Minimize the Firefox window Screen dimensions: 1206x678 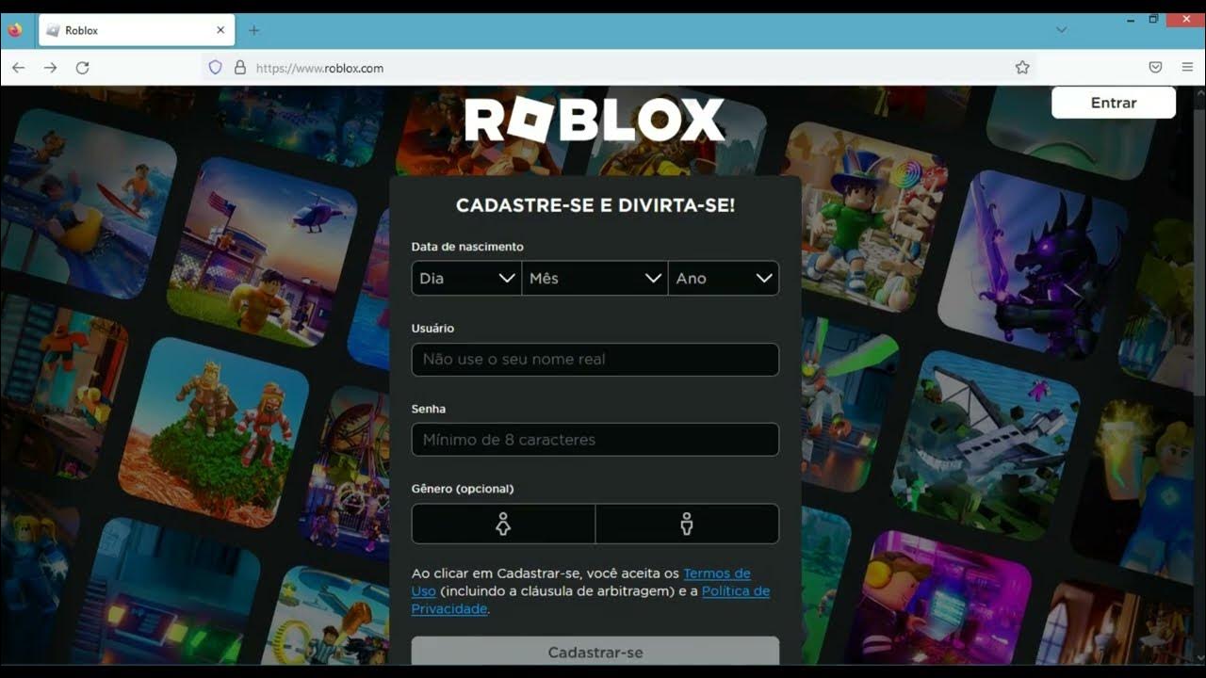[x=1130, y=19]
